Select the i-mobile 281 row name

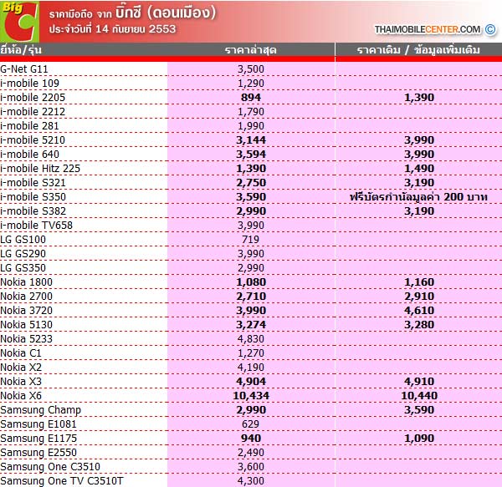[x=30, y=126]
